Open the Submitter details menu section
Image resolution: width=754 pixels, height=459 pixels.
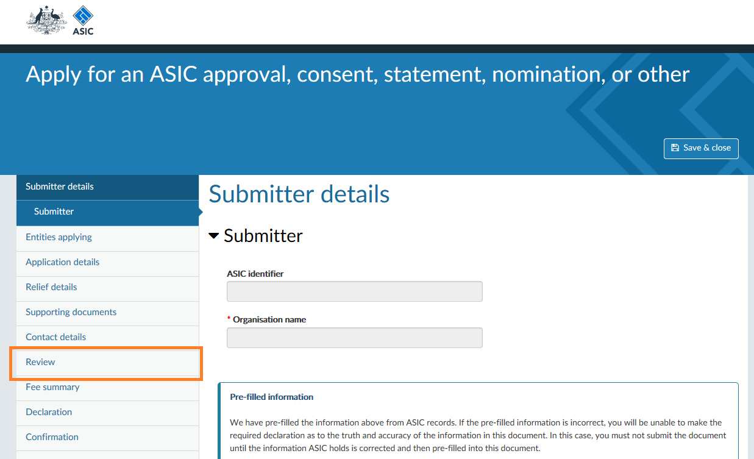click(x=107, y=187)
